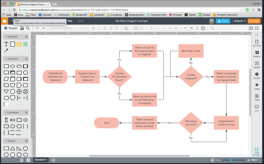Pick the yellow sticky note shape
This screenshot has height=164, width=264.
pos(19,44)
